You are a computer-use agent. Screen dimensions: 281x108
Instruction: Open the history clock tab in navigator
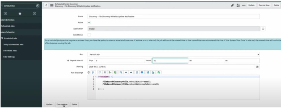click(34, 13)
